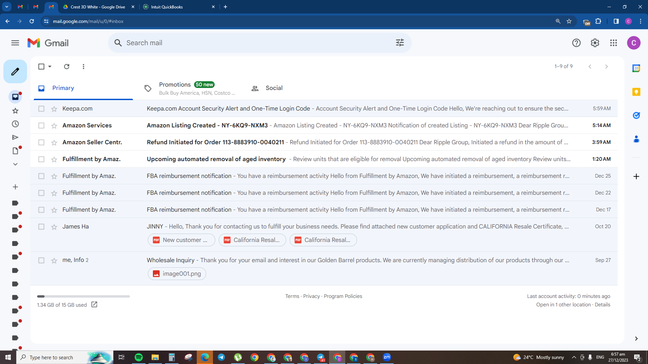Open Sent mail arrow icon in the sidebar
The height and width of the screenshot is (364, 648).
(x=15, y=138)
